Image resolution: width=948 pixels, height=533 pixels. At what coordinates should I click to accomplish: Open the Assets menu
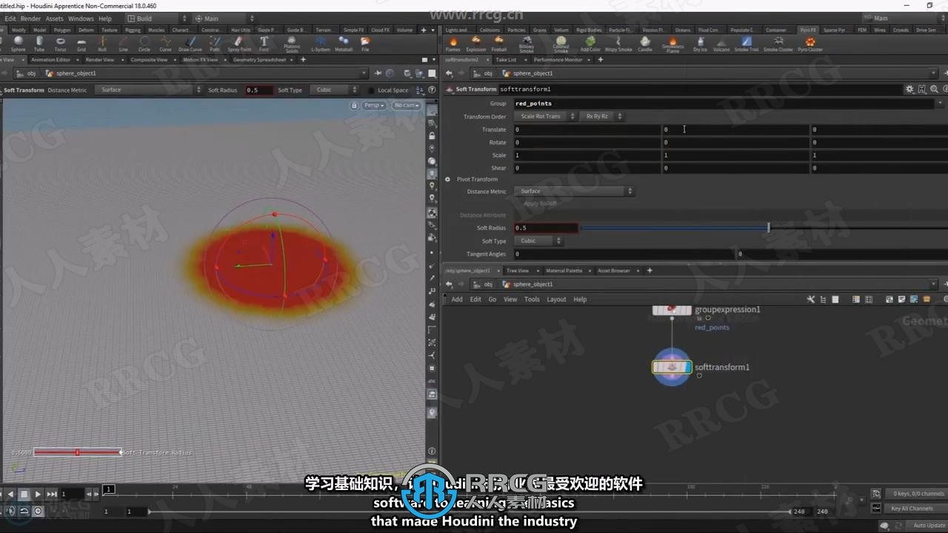pos(55,19)
